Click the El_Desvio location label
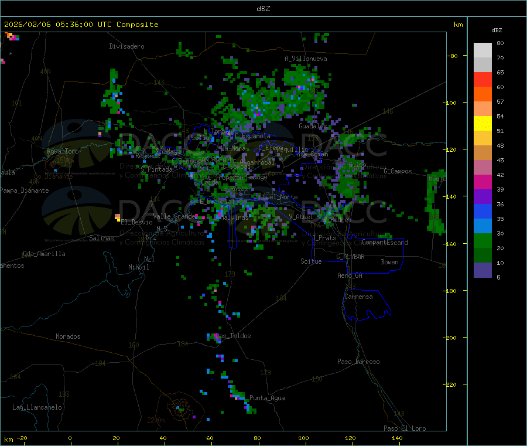The width and height of the screenshot is (527, 446). (x=137, y=222)
